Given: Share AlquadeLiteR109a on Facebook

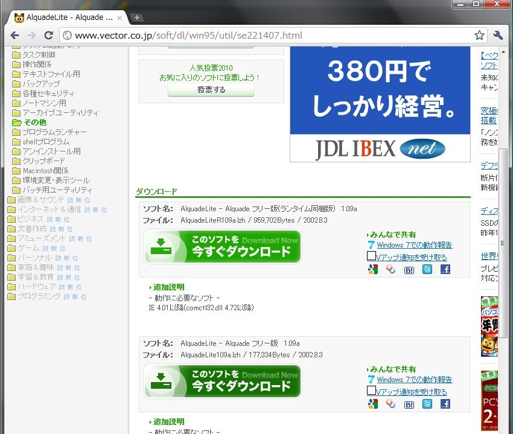Looking at the screenshot, I should pyautogui.click(x=445, y=269).
